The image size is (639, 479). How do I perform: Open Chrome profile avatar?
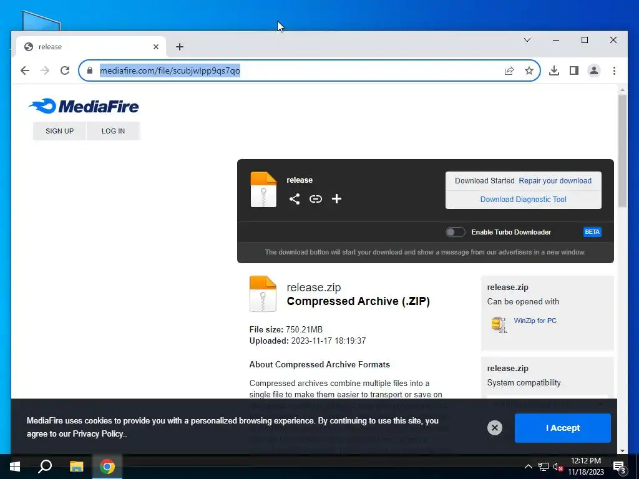[x=594, y=70]
